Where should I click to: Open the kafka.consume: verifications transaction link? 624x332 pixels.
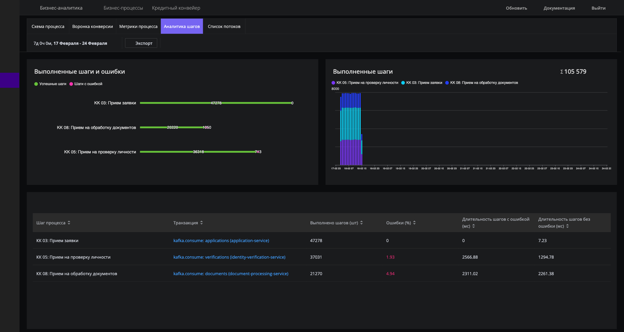click(229, 257)
